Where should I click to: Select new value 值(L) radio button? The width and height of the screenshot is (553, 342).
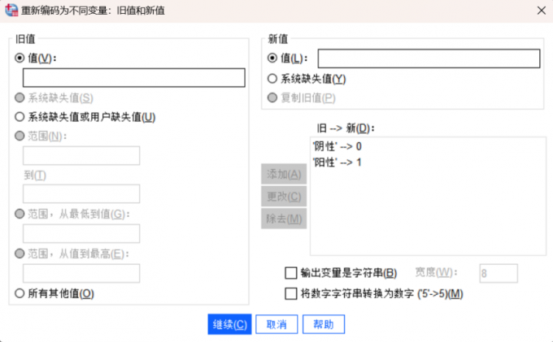(272, 58)
